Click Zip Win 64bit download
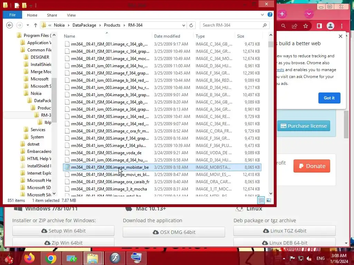Image resolution: width=354 pixels, height=265 pixels. click(64, 243)
